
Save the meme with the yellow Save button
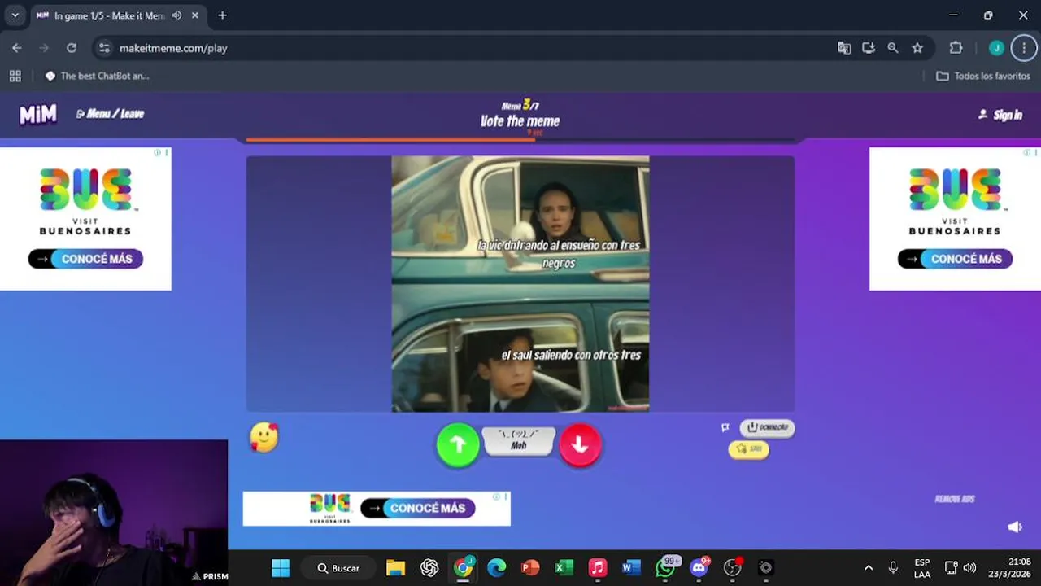tap(749, 449)
